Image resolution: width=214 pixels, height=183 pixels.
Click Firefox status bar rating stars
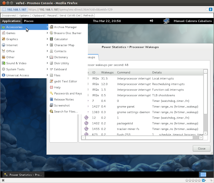coord(193,180)
